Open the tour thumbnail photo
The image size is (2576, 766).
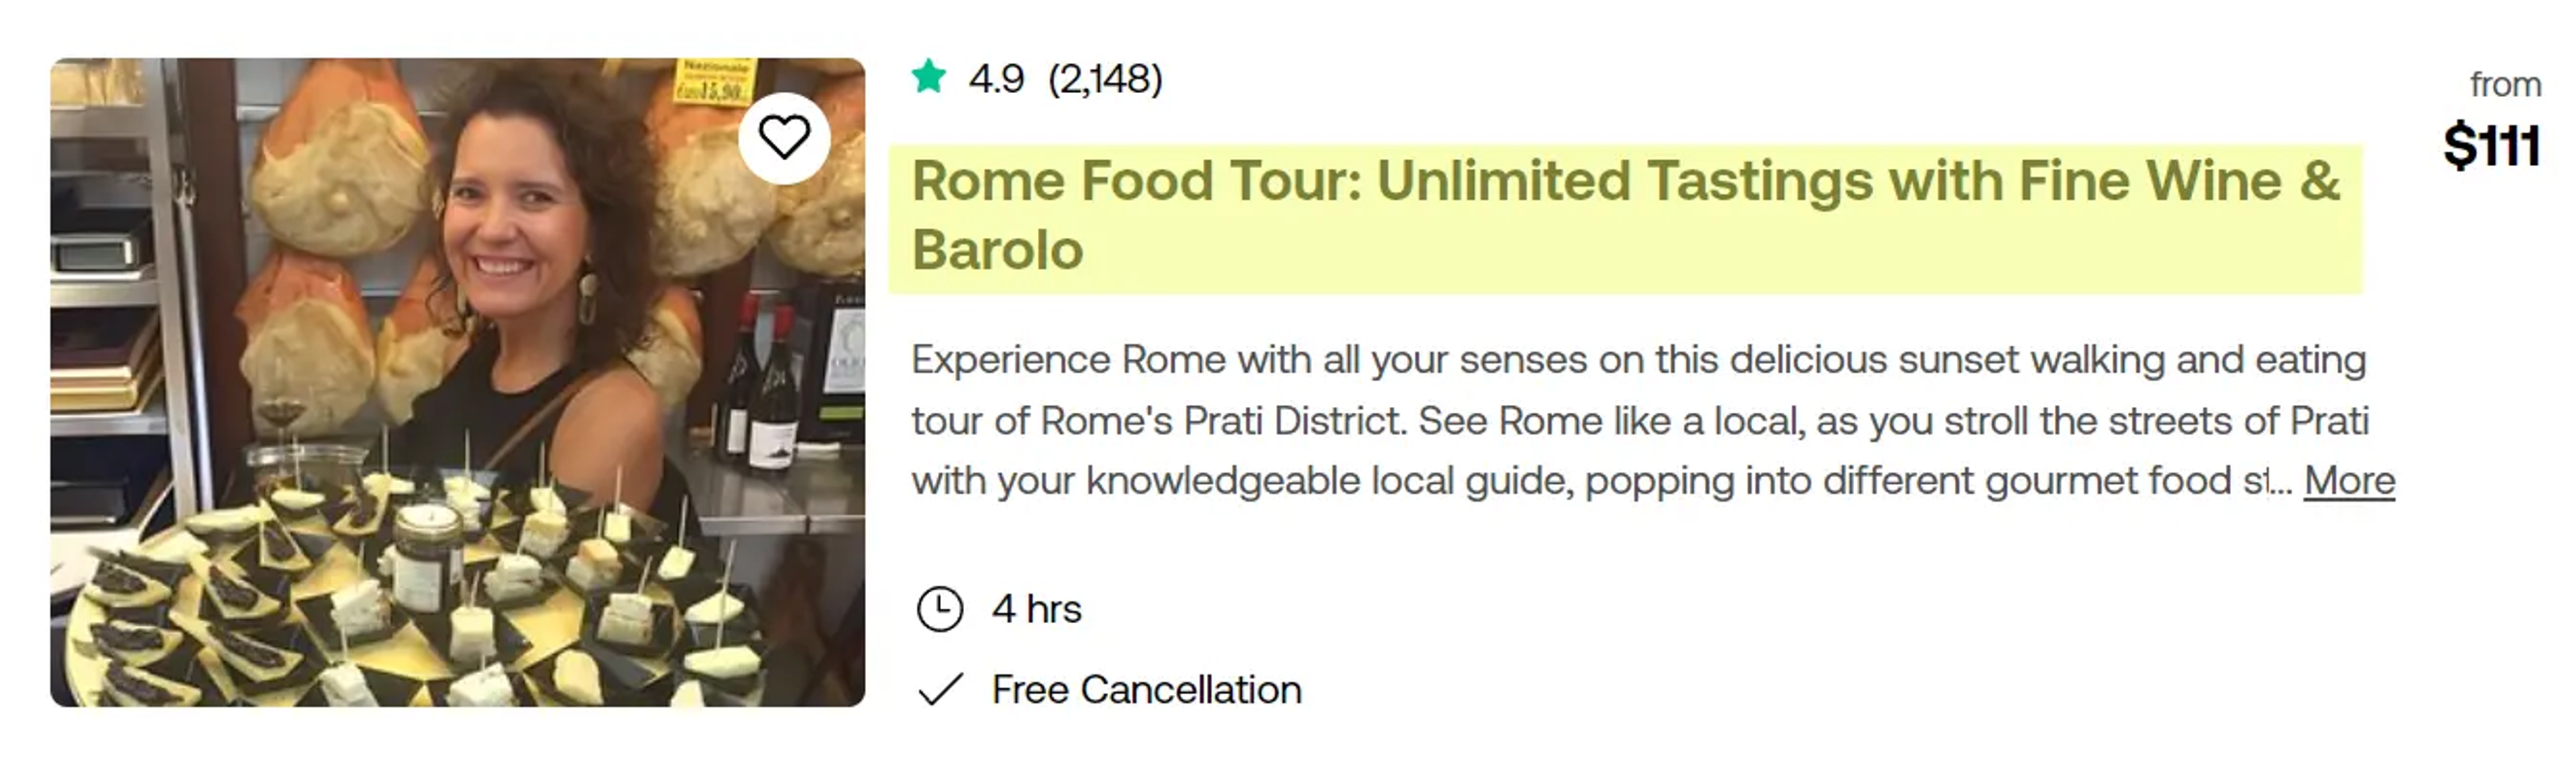pos(458,383)
